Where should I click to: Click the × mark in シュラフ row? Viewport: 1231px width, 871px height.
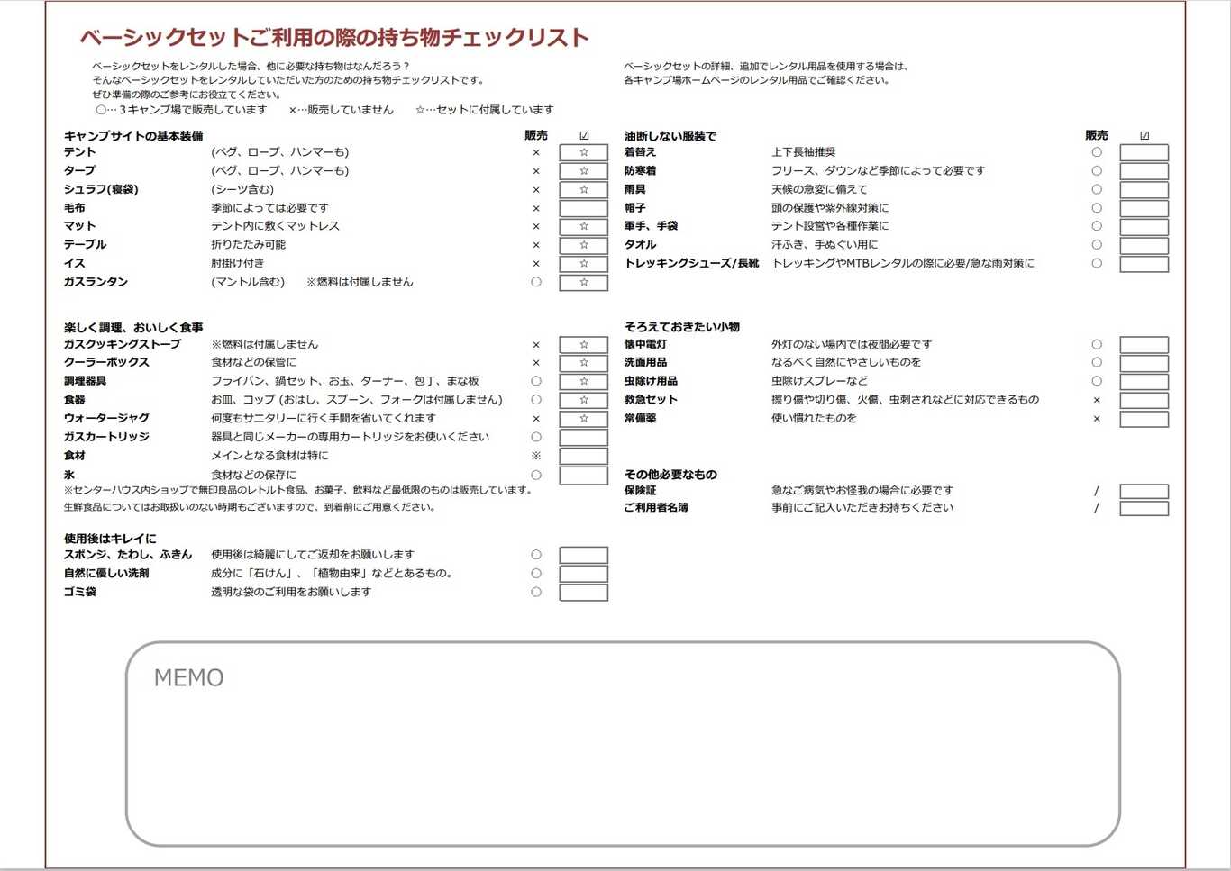click(x=536, y=190)
